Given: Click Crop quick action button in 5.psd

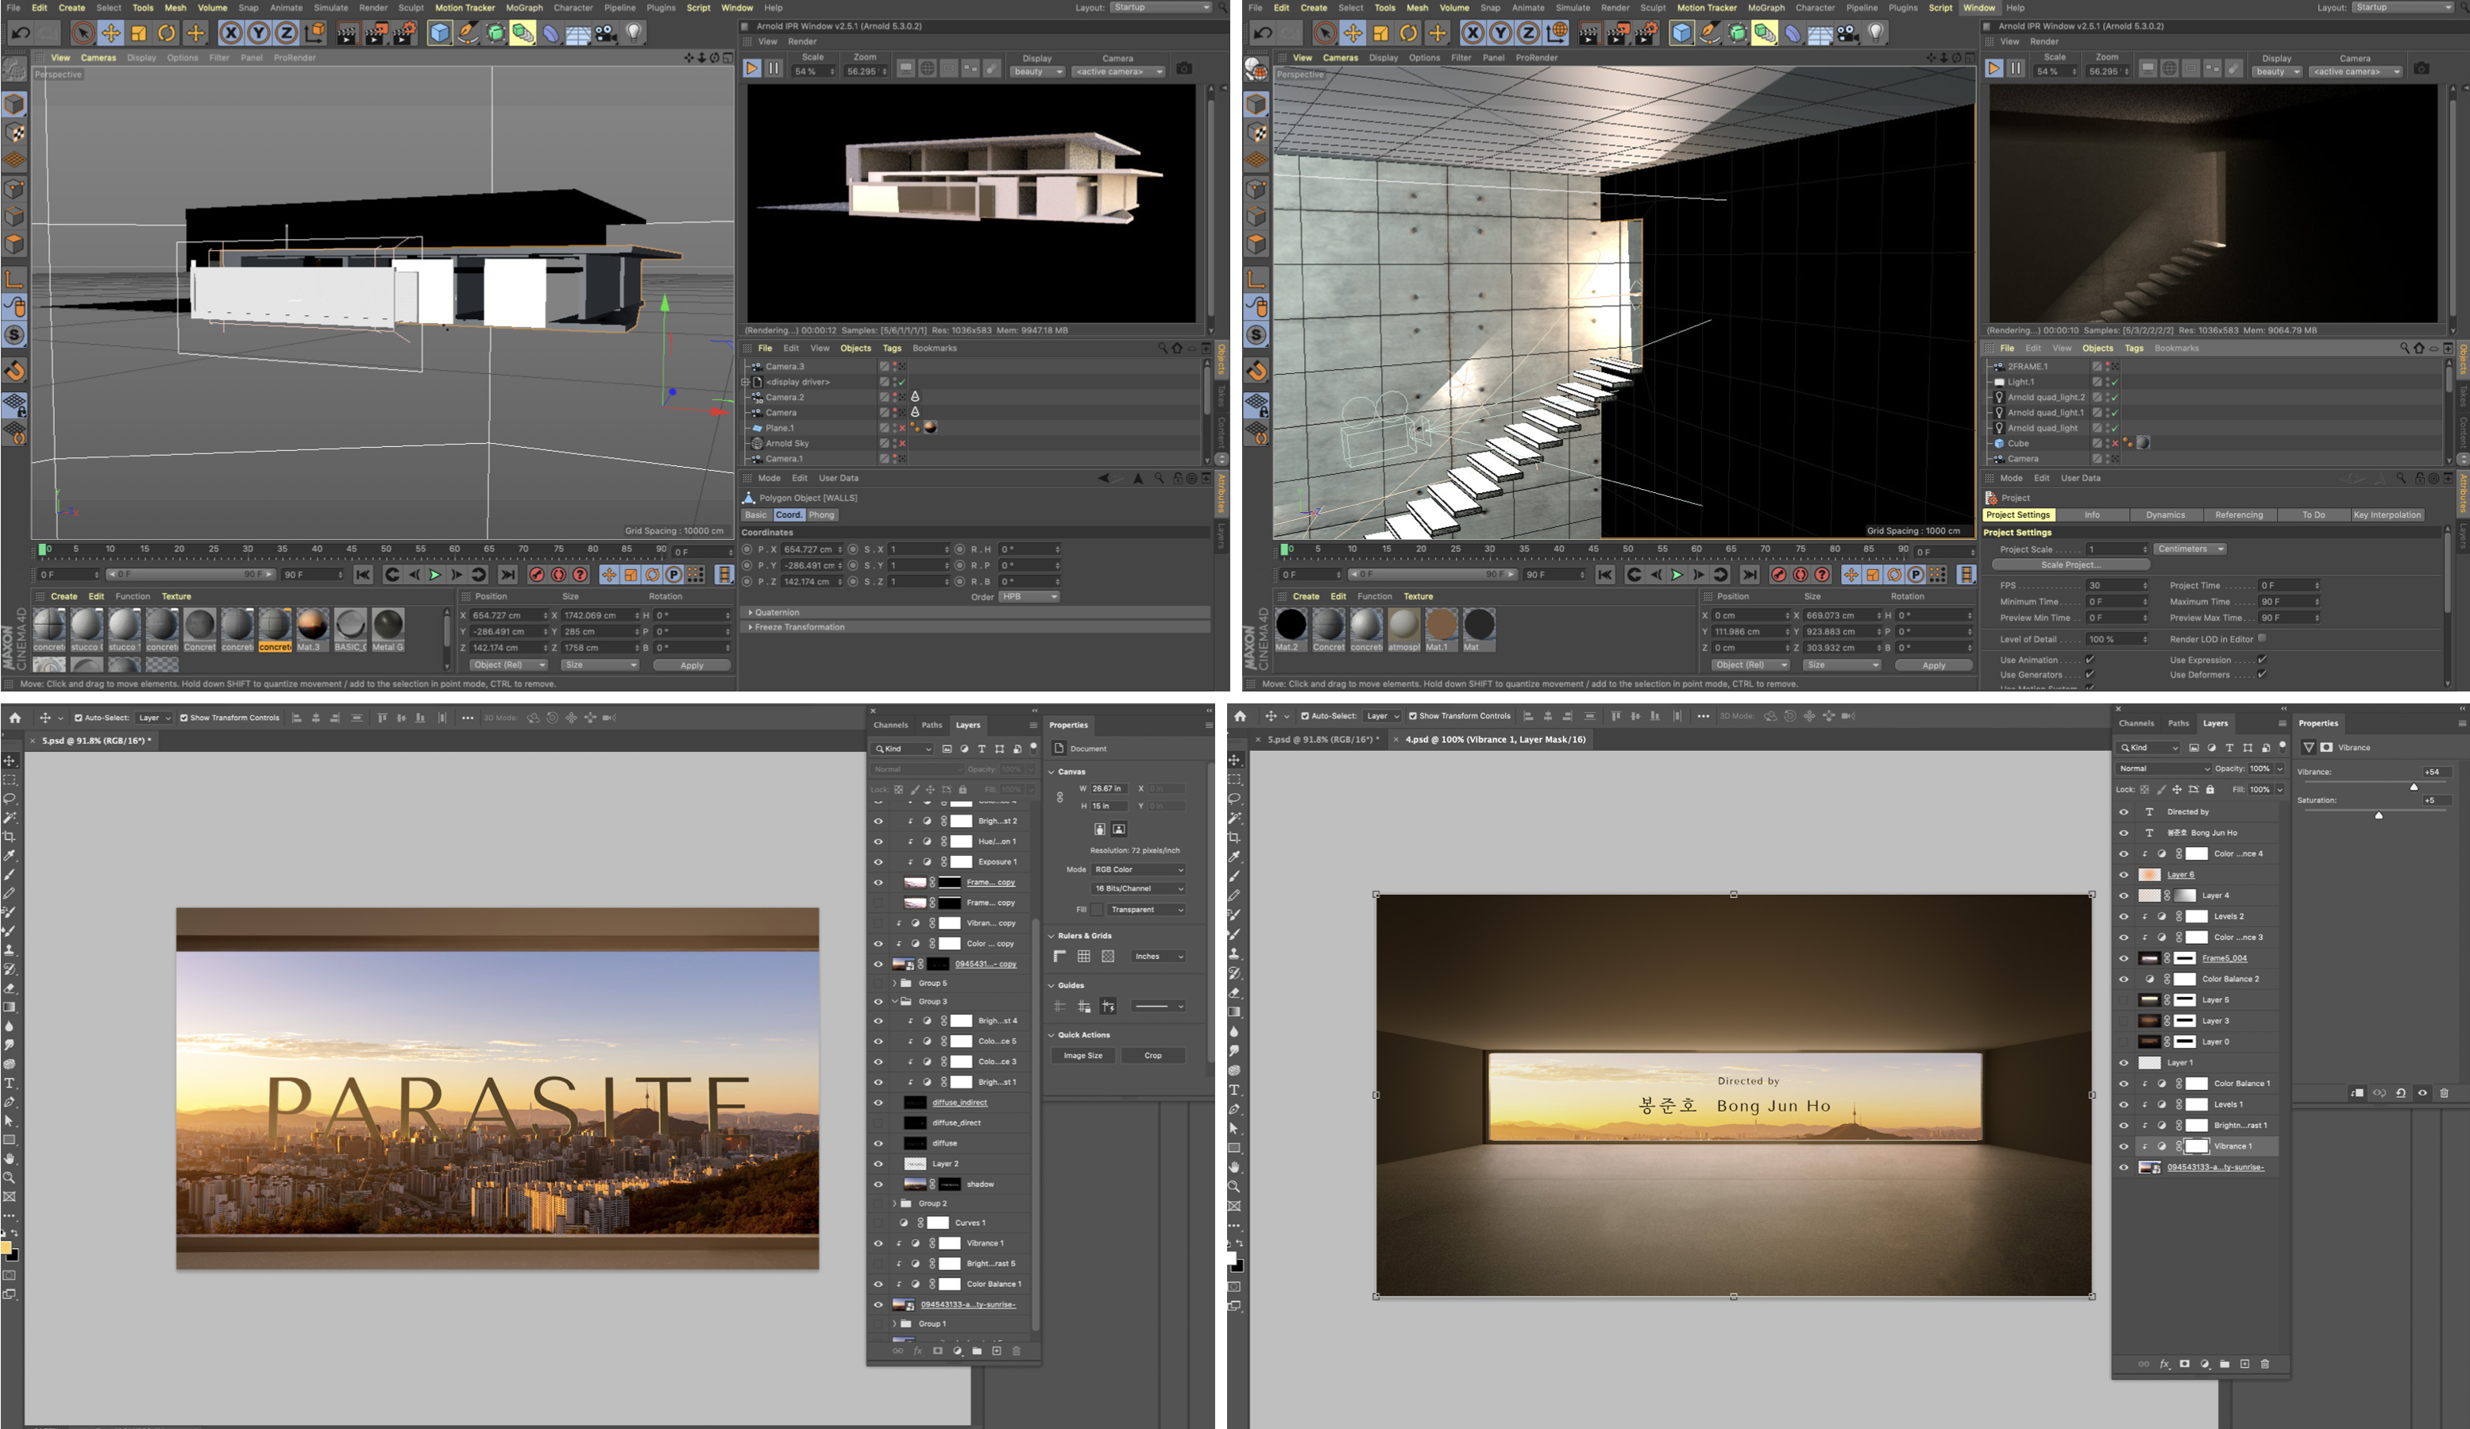Looking at the screenshot, I should (1152, 1055).
